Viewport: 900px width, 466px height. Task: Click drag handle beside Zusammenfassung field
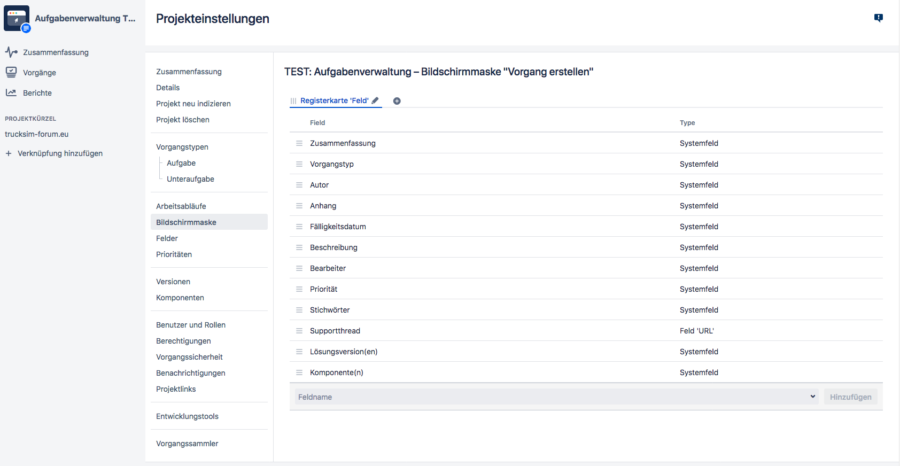tap(299, 143)
